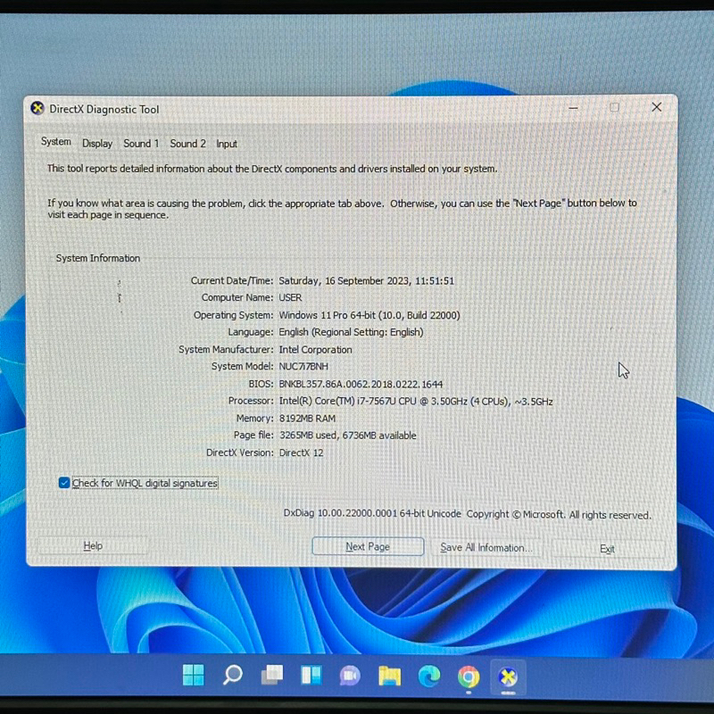This screenshot has width=714, height=714.
Task: Launch Teams Chat from taskbar
Action: click(x=350, y=676)
